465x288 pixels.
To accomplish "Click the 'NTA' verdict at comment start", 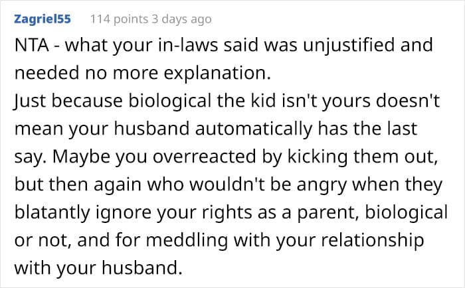I will [x=32, y=45].
